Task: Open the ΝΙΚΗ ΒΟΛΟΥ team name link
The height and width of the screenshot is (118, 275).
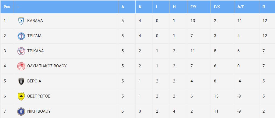Action: pos(39,111)
